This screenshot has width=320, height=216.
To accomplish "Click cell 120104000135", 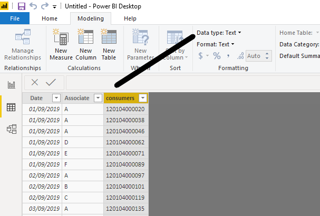I will (125, 209).
